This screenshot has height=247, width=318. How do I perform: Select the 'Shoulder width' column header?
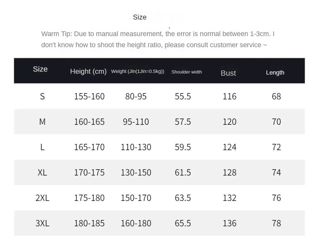coord(187,72)
